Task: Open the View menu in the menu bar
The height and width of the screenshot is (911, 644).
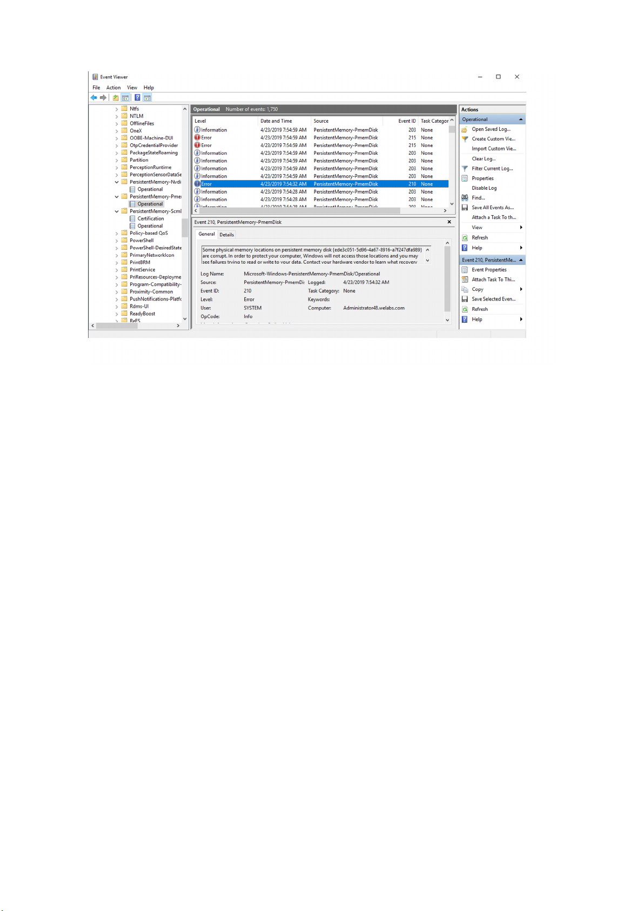Action: (132, 88)
